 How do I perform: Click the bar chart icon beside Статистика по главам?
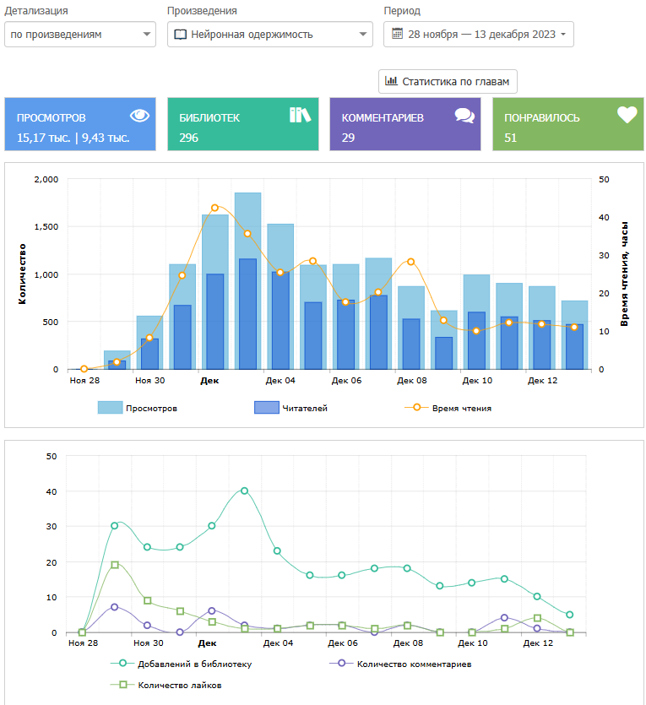391,82
